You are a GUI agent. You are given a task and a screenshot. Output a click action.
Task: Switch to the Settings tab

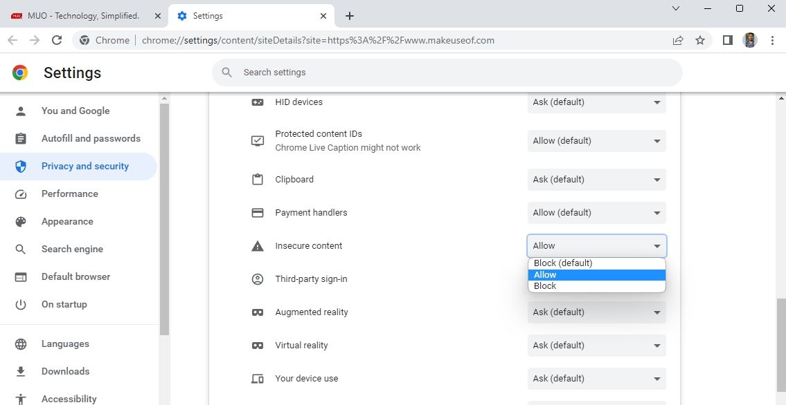point(242,15)
